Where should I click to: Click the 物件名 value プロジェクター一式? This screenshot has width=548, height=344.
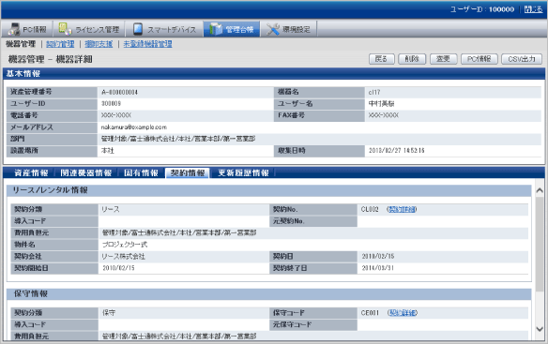tap(125, 245)
